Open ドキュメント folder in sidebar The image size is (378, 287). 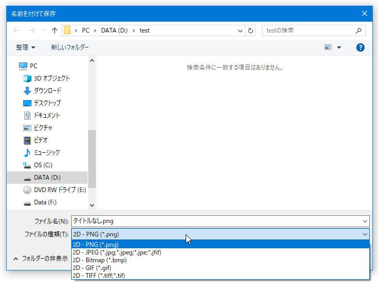pyautogui.click(x=41, y=116)
